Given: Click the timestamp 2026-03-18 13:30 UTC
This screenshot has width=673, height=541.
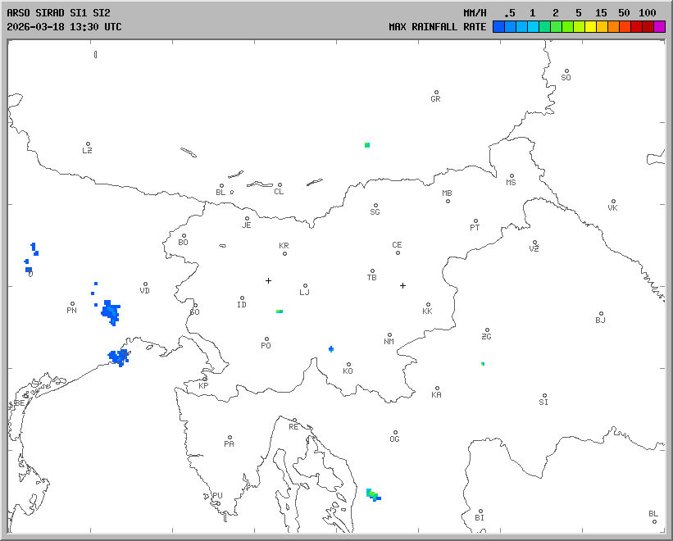Looking at the screenshot, I should pos(64,26).
